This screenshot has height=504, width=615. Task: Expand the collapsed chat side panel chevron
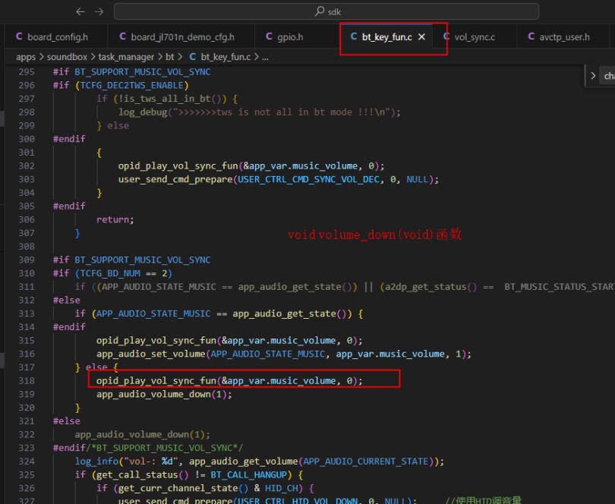[593, 76]
